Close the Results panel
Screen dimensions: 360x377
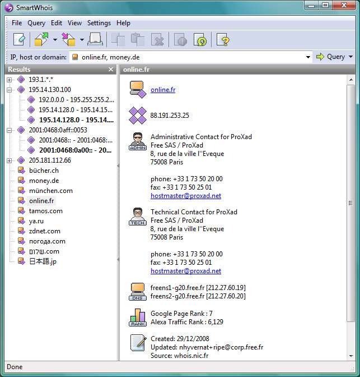tap(111, 69)
